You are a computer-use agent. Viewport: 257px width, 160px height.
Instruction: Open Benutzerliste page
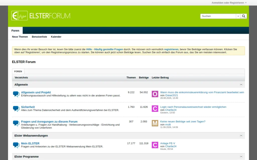click(39, 37)
